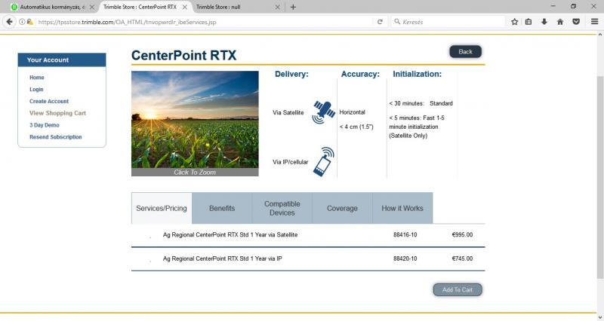Click the scrollbar up arrow

point(600,35)
